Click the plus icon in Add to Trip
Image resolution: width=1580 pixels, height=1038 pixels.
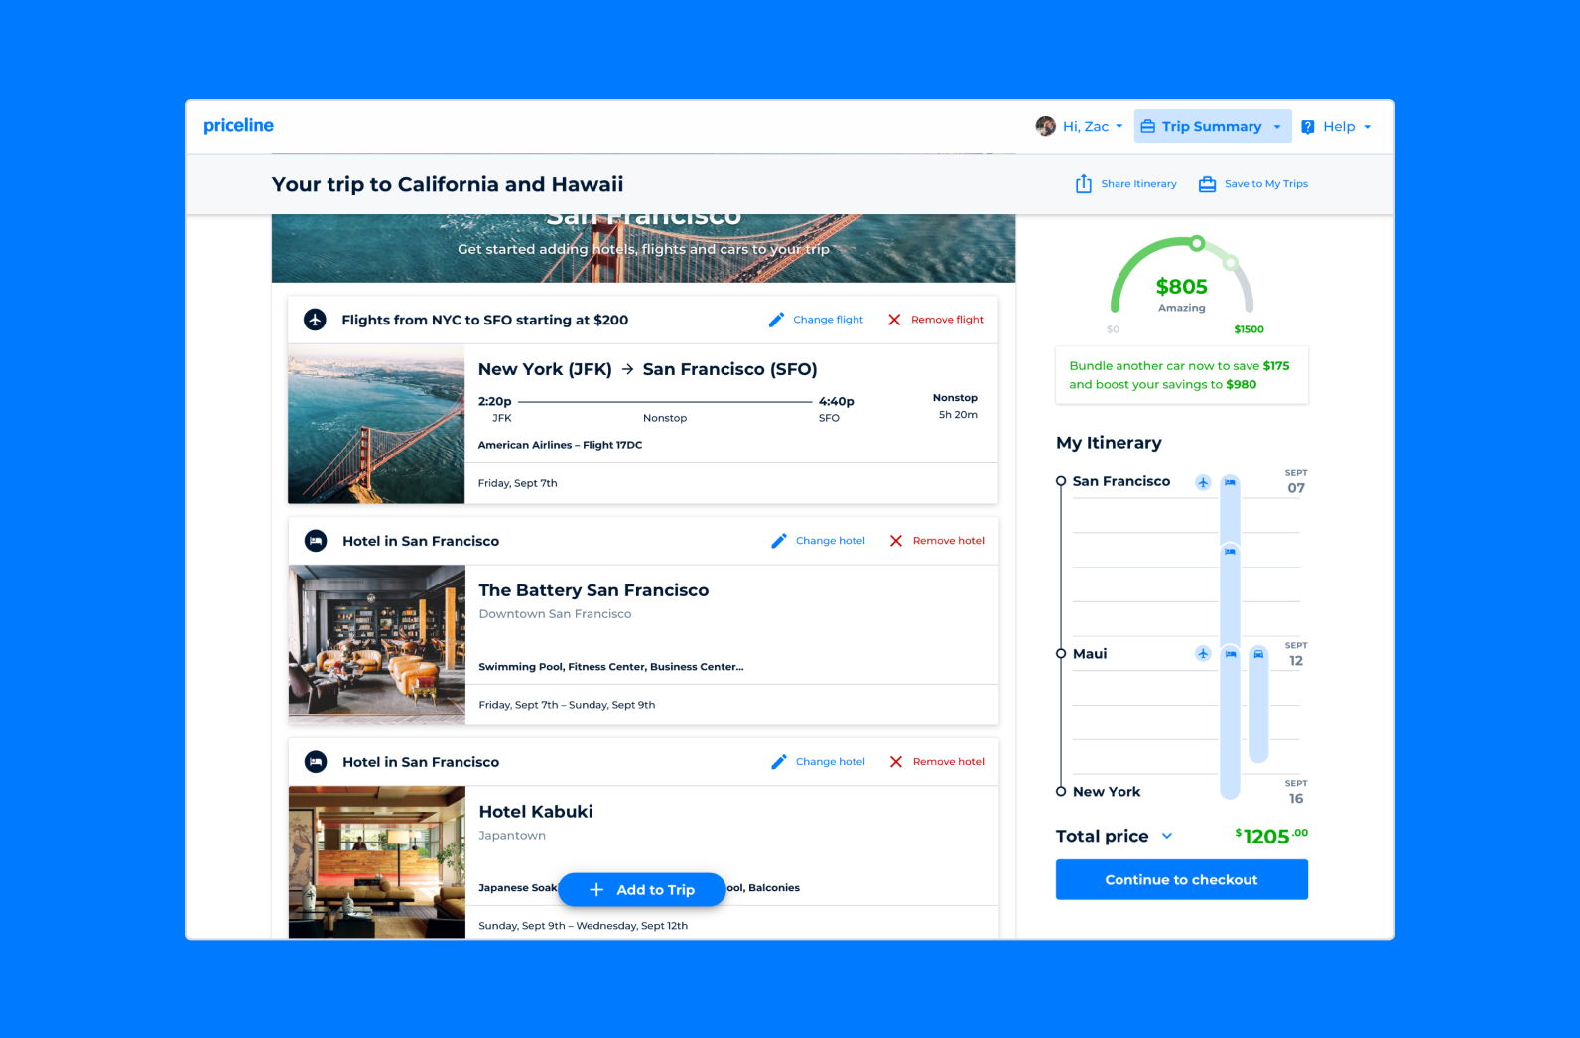[x=596, y=890]
